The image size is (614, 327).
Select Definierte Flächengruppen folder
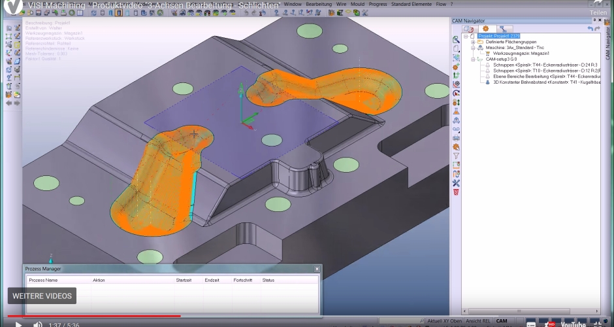pyautogui.click(x=511, y=42)
